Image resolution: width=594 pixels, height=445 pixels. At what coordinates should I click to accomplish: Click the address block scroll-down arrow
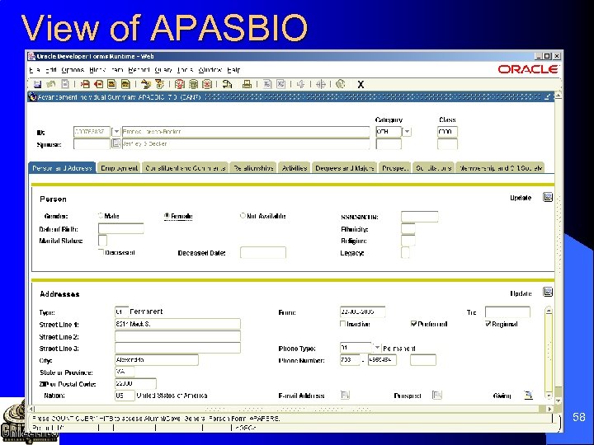tap(549, 396)
